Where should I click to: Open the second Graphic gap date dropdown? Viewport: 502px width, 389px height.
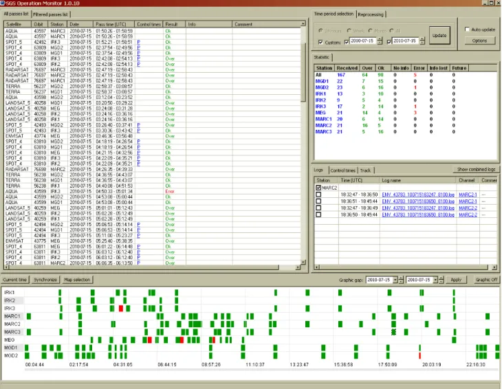pos(435,280)
